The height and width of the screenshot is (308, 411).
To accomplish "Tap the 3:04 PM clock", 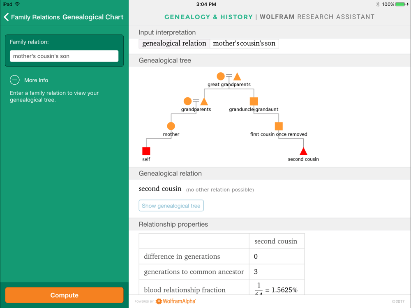I will pos(206,4).
